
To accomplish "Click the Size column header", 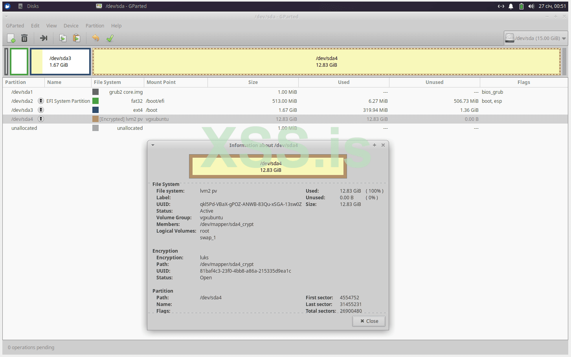I will tap(253, 82).
